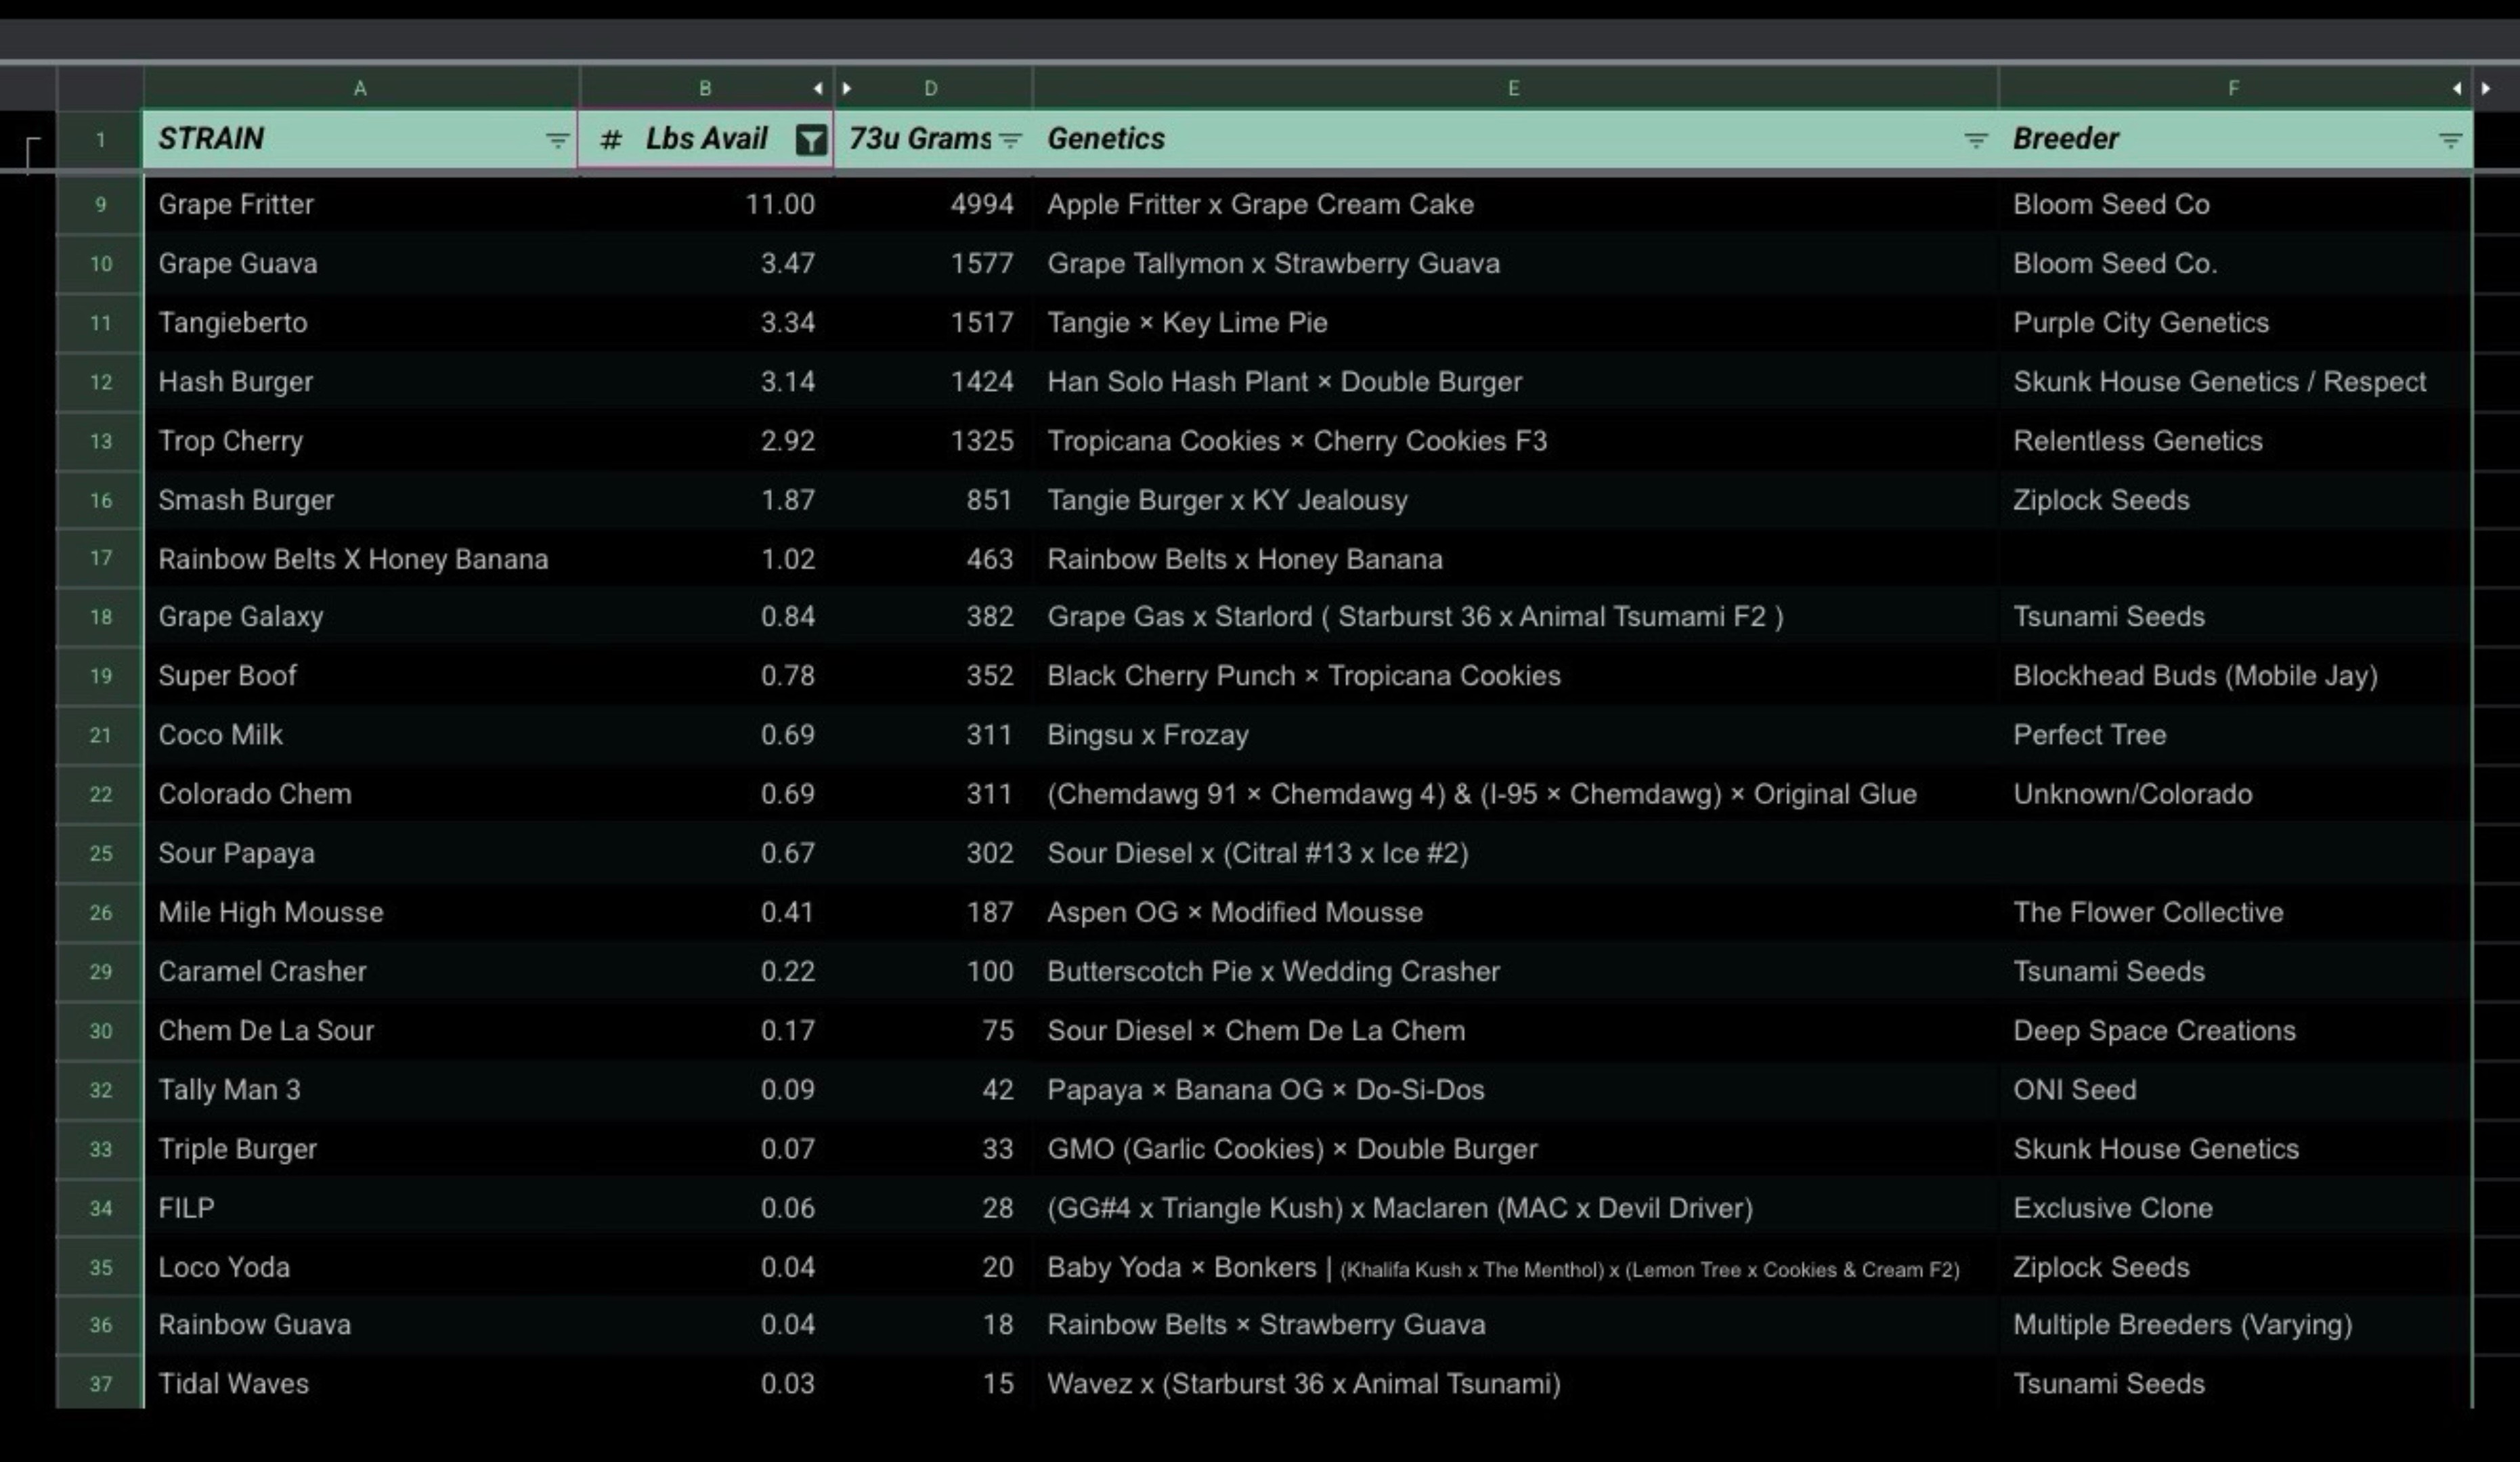Select the Grape Fritter strain cell

pos(361,205)
